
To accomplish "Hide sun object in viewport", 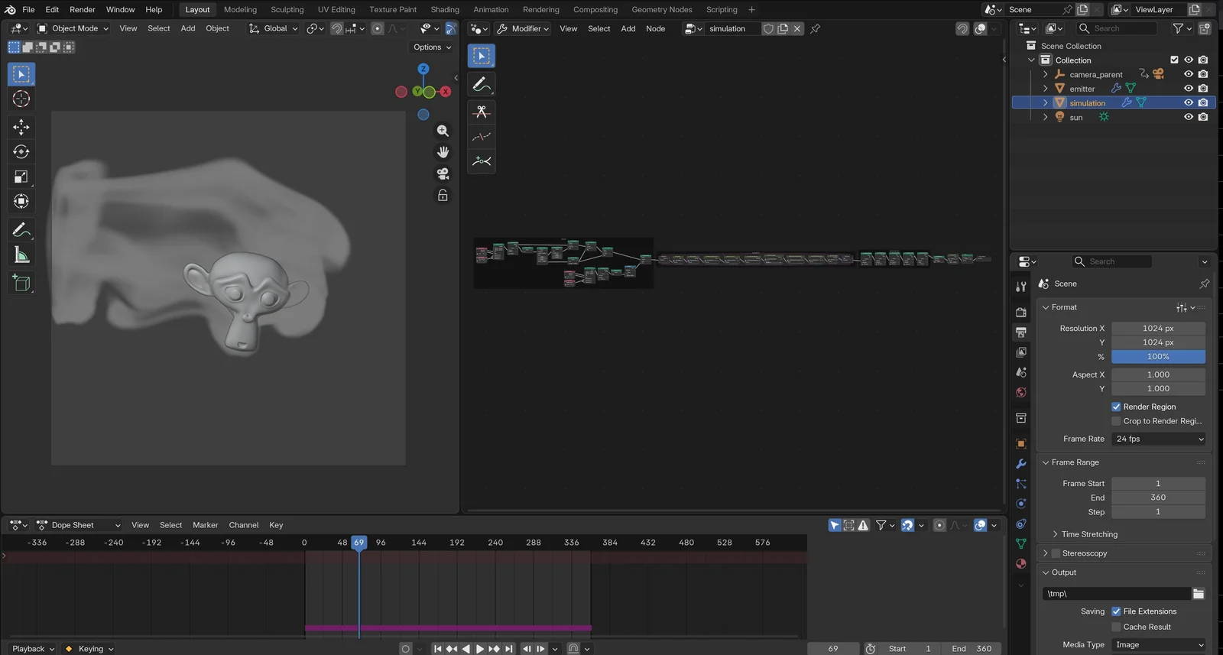I will click(1189, 118).
